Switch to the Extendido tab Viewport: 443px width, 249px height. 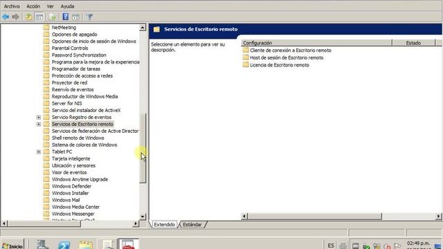click(x=164, y=224)
